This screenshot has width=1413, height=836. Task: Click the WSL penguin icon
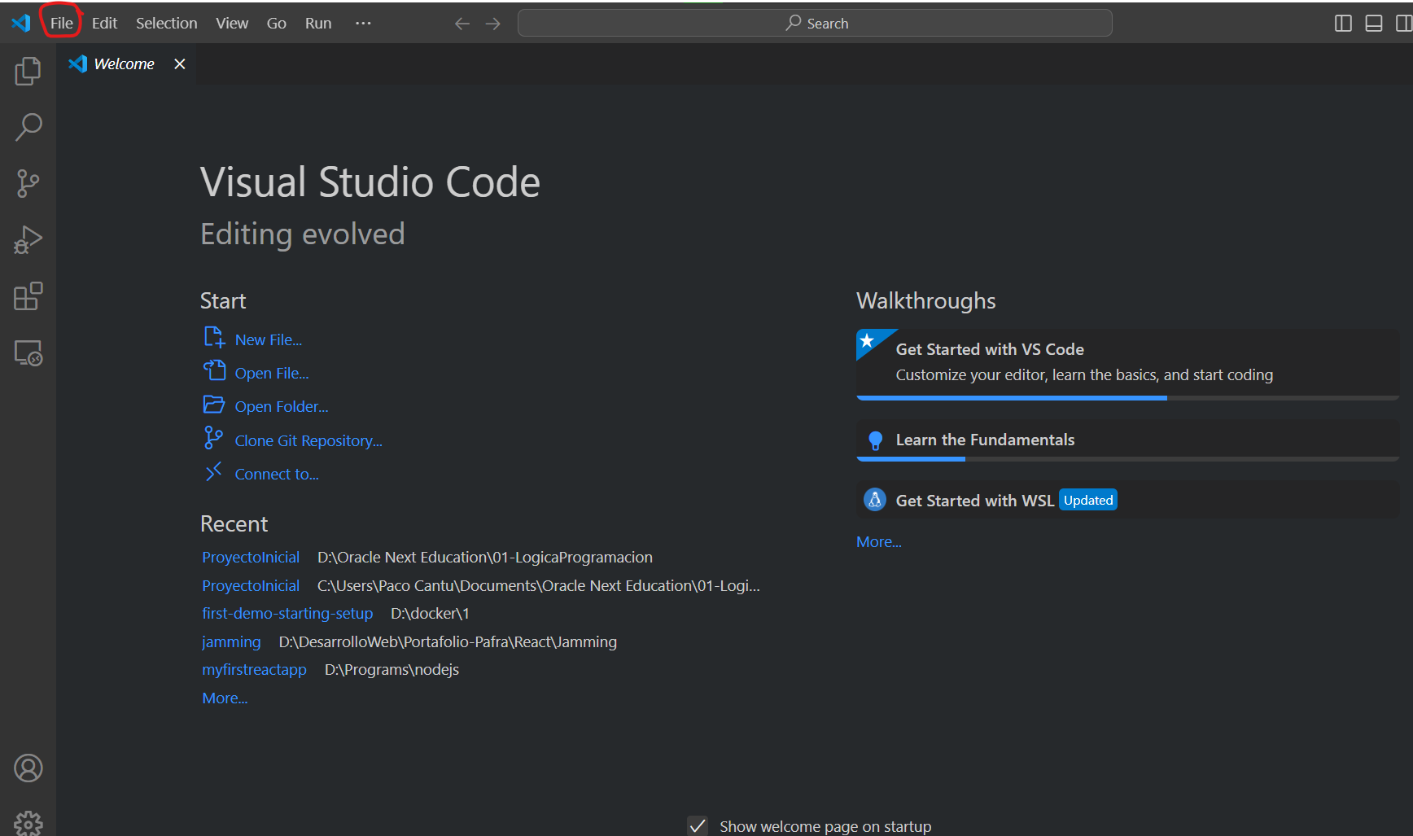pos(875,500)
